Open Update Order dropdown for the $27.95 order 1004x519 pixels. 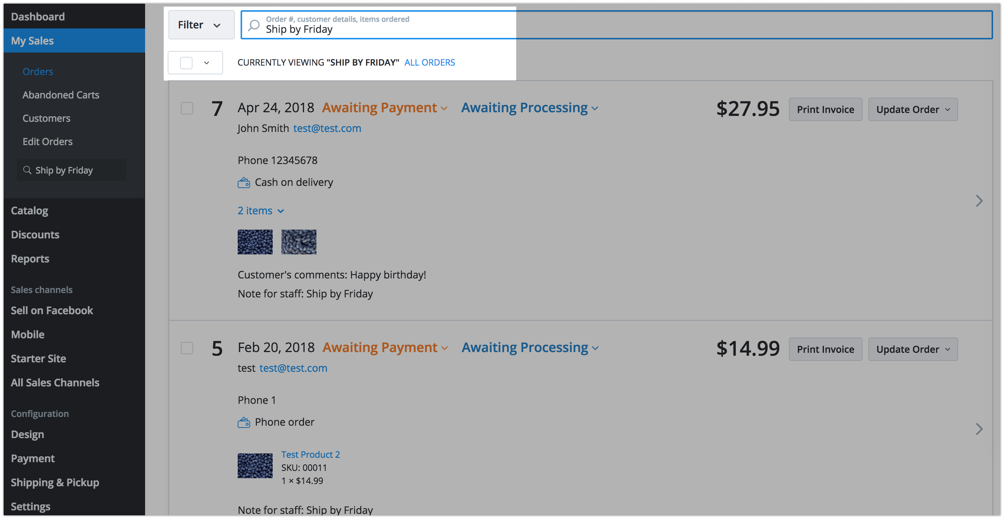[x=913, y=109]
